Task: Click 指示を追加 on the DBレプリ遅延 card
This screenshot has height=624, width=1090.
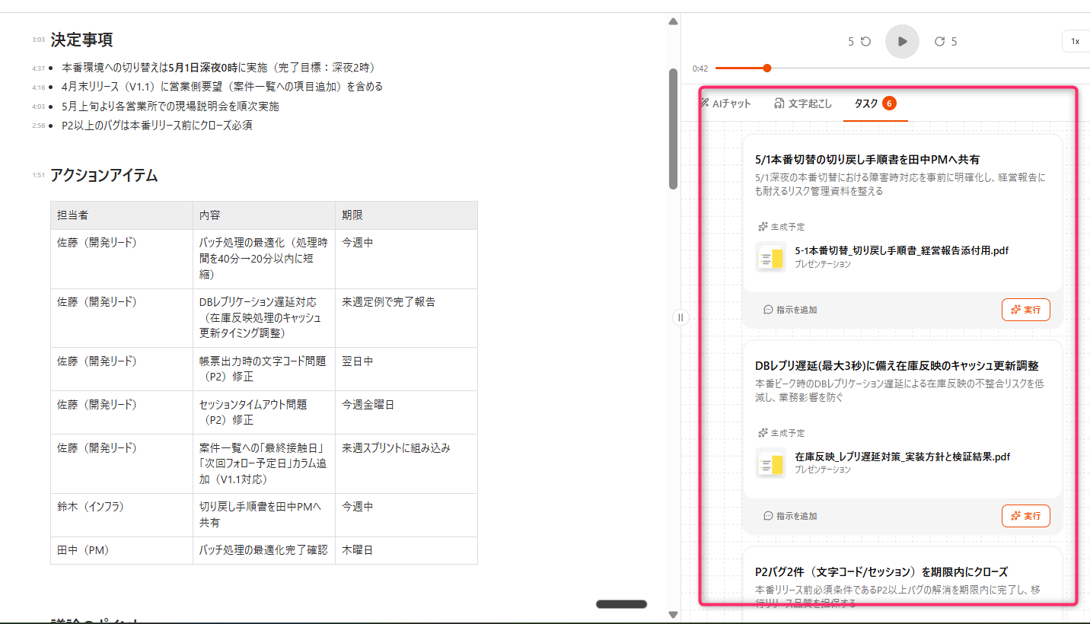Action: click(x=790, y=516)
